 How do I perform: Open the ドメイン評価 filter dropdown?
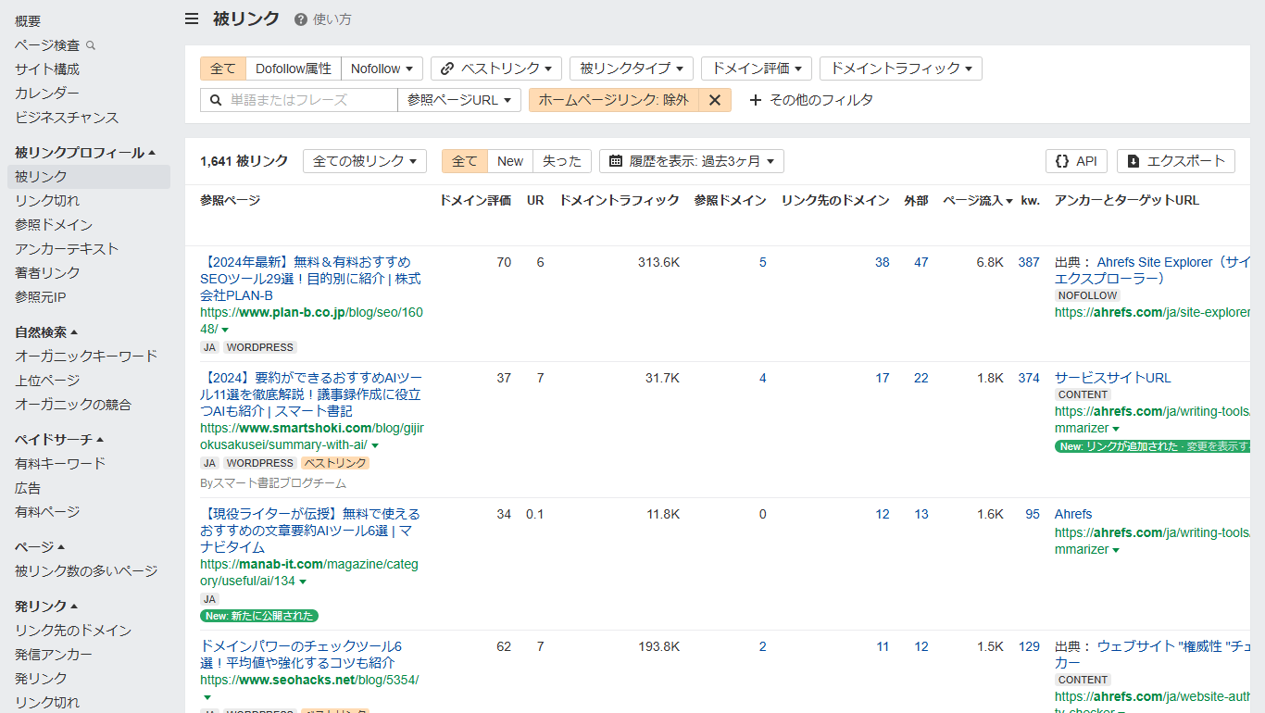(756, 69)
